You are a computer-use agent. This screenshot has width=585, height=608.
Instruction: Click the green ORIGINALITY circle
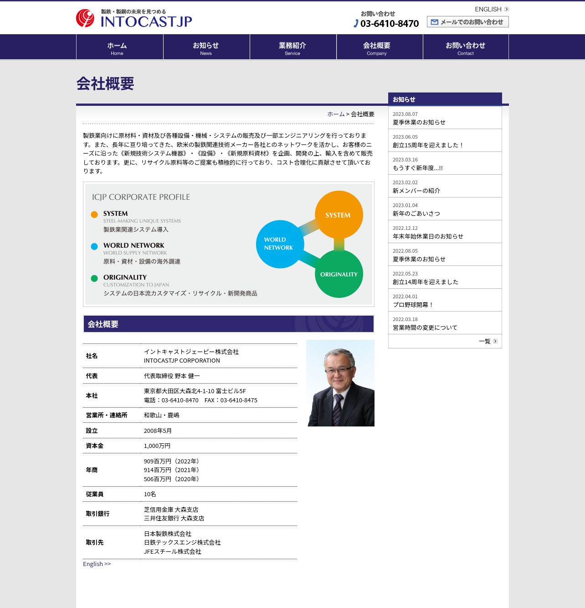339,274
